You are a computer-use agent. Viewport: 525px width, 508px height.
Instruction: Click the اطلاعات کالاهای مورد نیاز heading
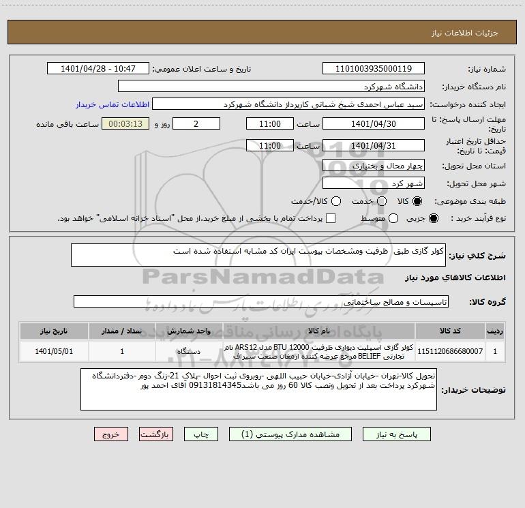[x=455, y=278]
